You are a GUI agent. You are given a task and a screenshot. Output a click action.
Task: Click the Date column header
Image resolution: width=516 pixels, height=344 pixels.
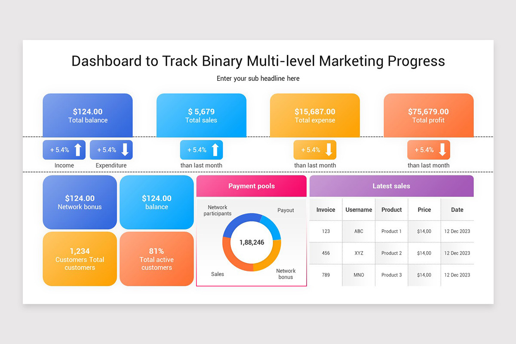coord(457,210)
